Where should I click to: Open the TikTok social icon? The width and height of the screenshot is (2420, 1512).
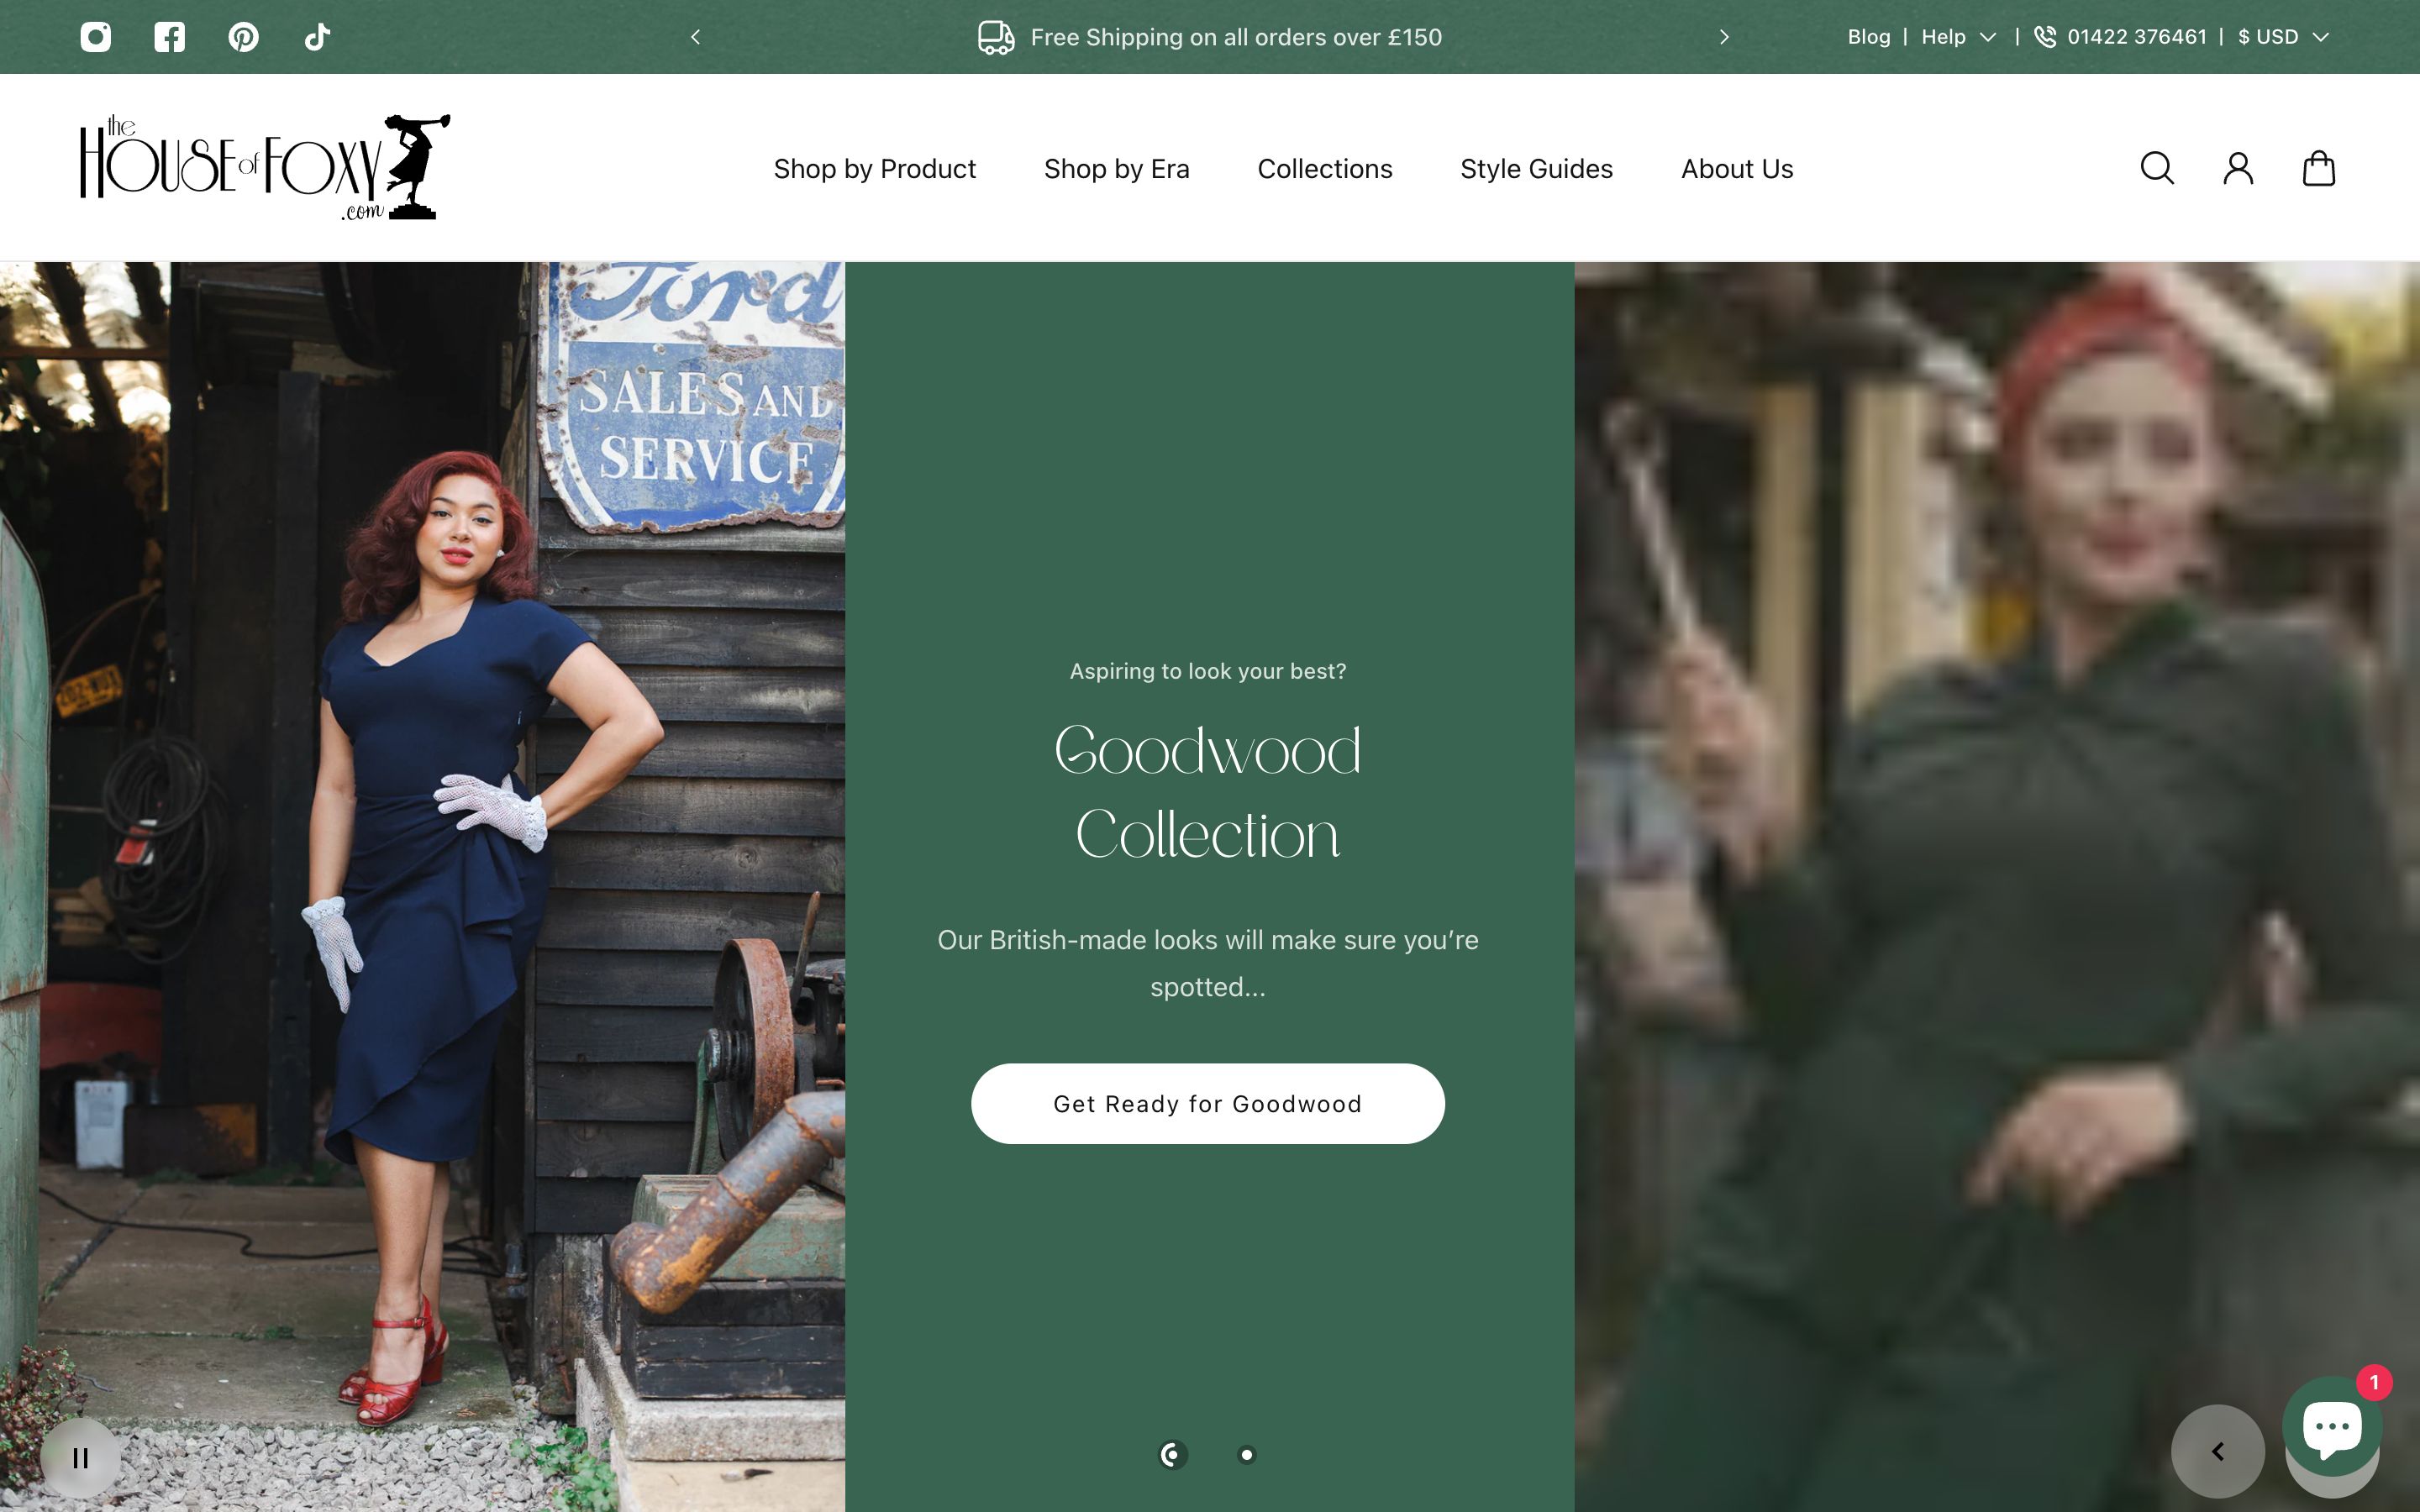(x=317, y=37)
